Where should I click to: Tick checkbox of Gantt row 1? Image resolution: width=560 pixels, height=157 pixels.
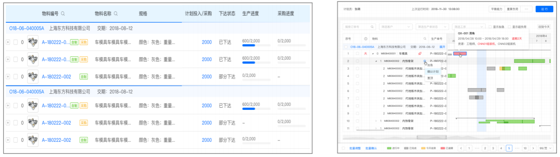click(x=357, y=53)
